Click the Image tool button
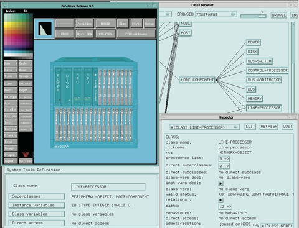299x228 pixels. [x=11, y=148]
